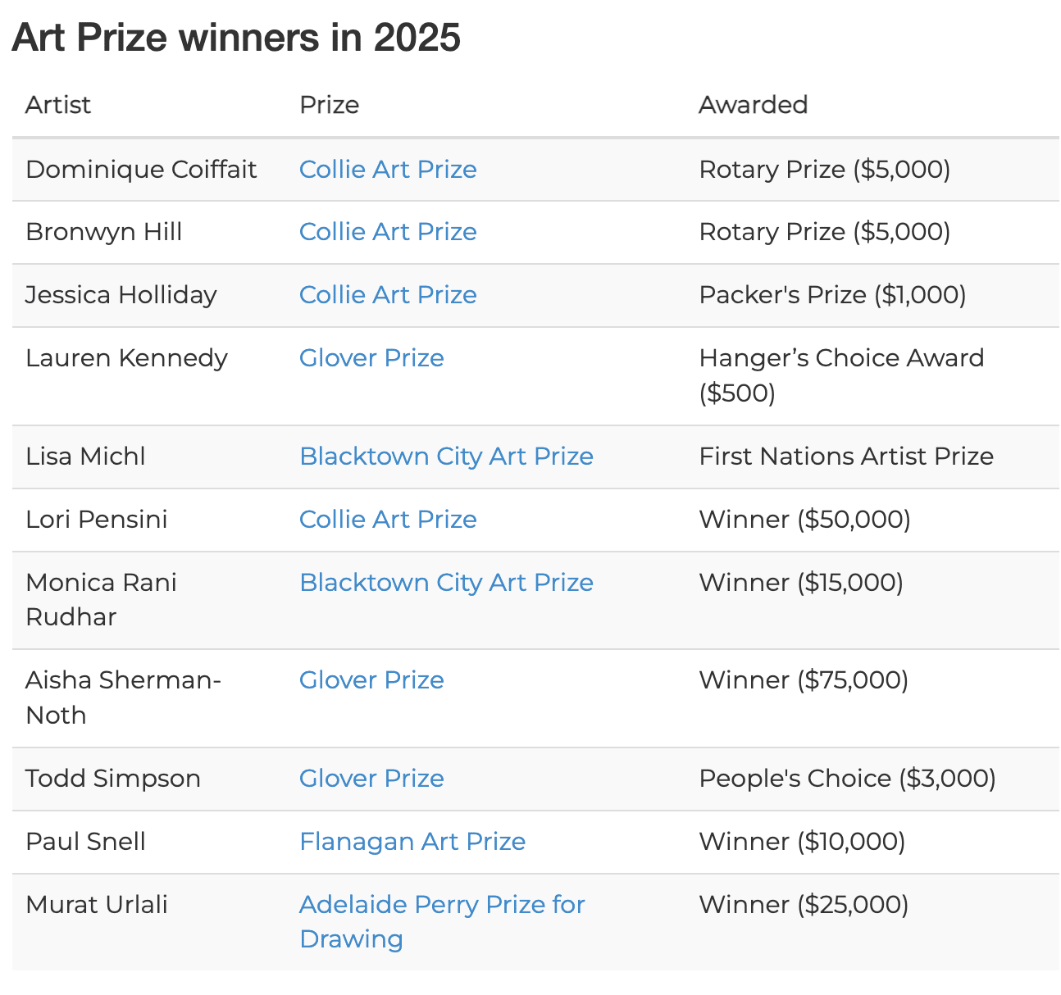Image resolution: width=1061 pixels, height=995 pixels.
Task: Open Collie Art Prize link for Dominique Coiffait
Action: 387,170
